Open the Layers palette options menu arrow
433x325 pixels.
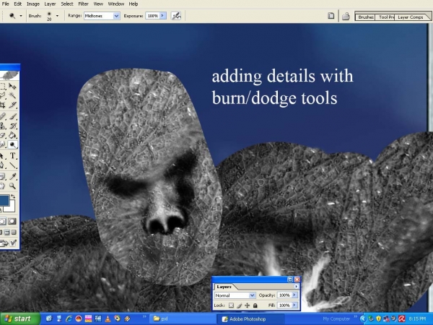pyautogui.click(x=297, y=287)
